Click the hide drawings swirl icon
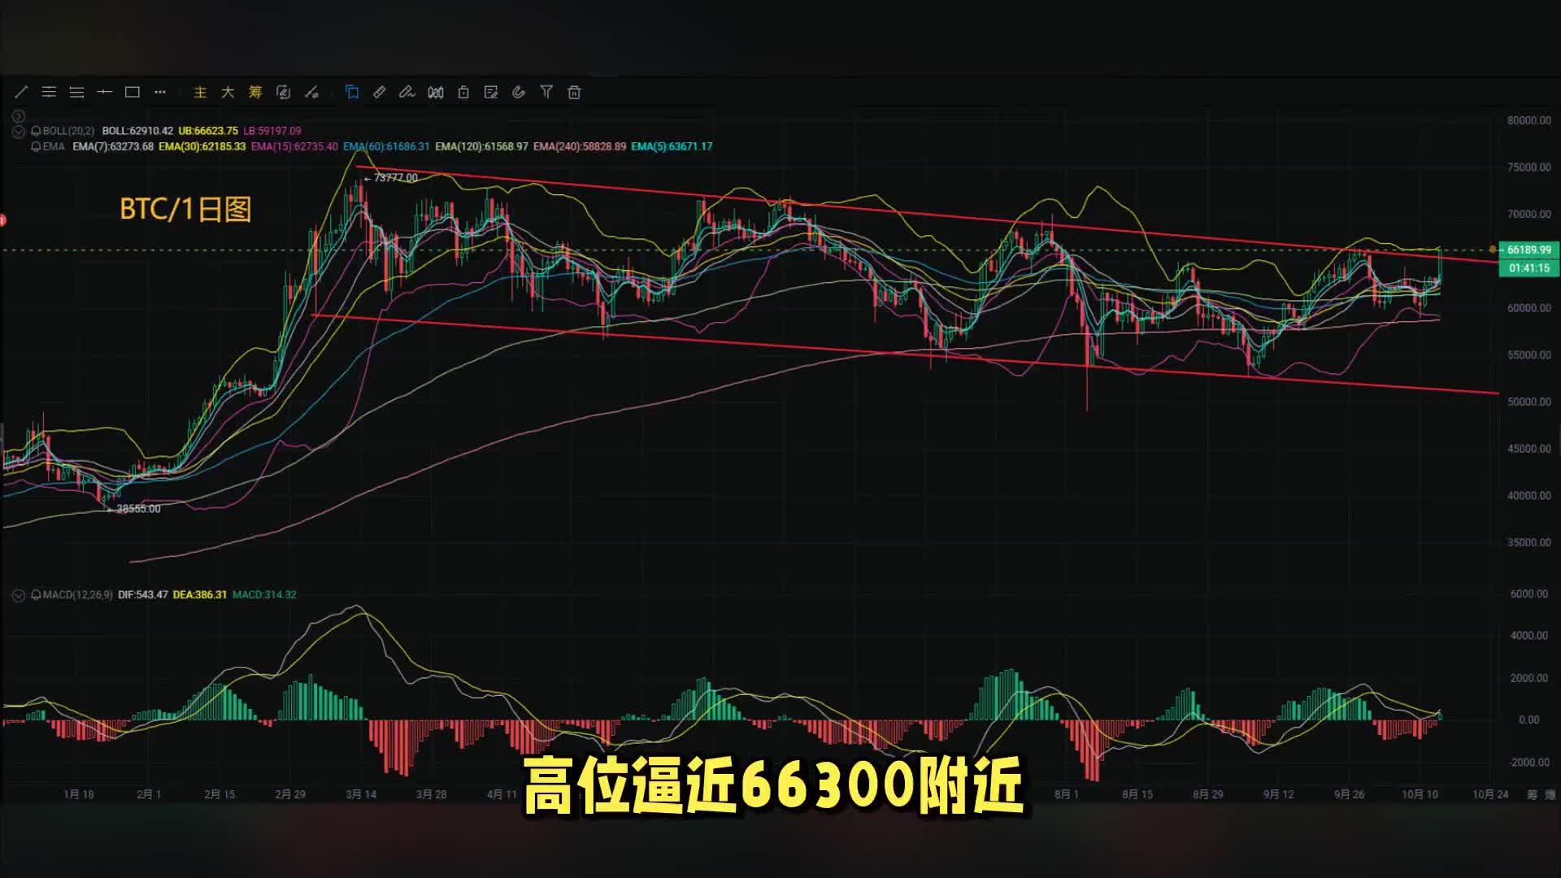 pyautogui.click(x=519, y=93)
